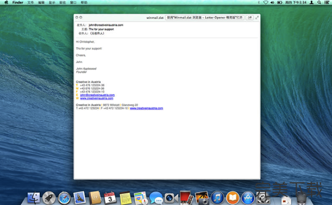Open the 编辑 menu

pyautogui.click(x=41, y=3)
